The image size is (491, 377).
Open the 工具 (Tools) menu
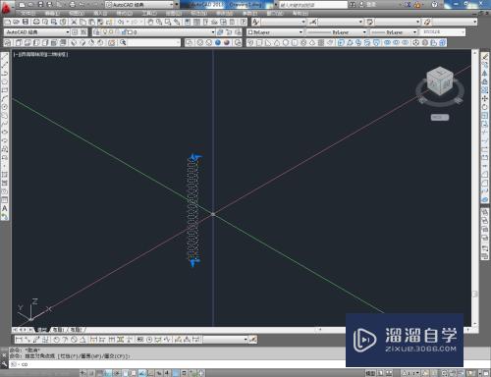pos(149,13)
